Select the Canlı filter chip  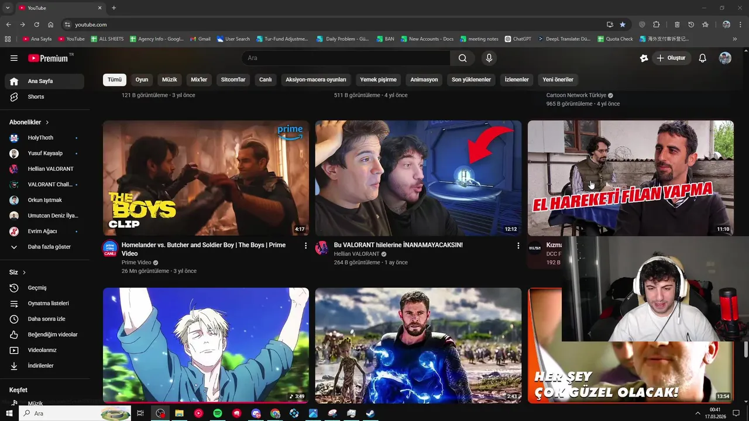coord(266,80)
